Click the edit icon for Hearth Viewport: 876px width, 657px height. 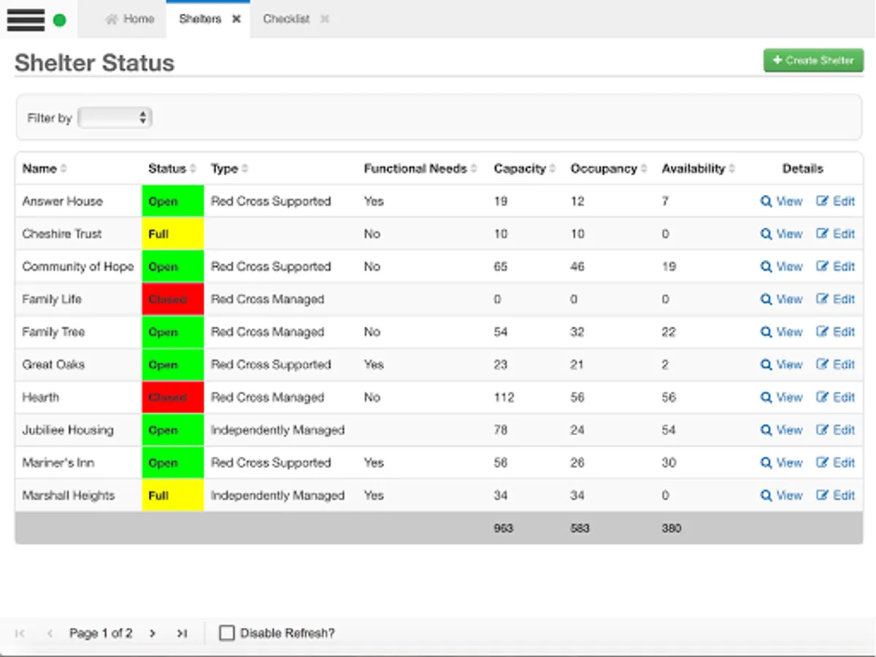[823, 397]
